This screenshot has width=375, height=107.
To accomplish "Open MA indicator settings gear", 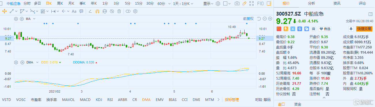I will (x=16, y=19).
